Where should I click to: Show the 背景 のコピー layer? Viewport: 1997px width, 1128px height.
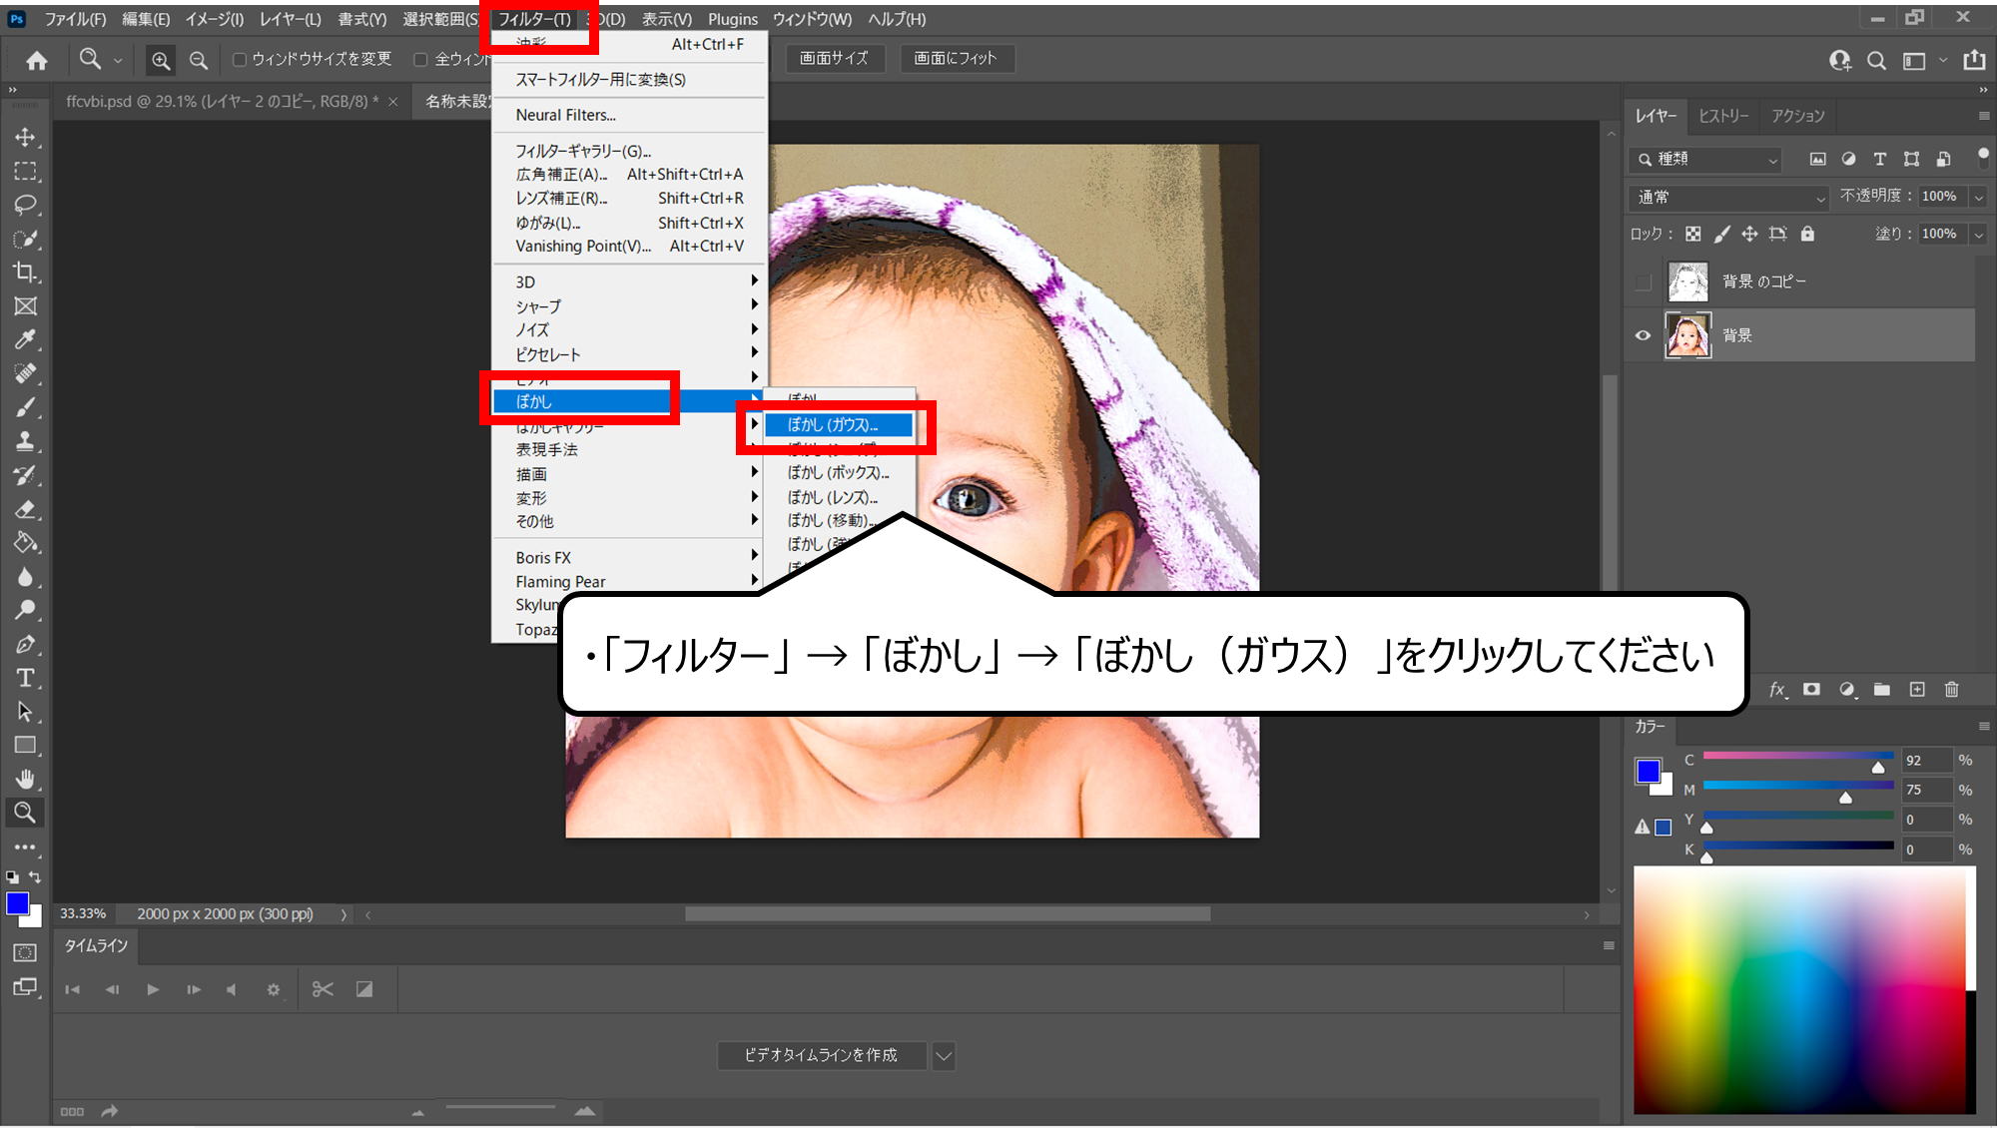coord(1643,282)
